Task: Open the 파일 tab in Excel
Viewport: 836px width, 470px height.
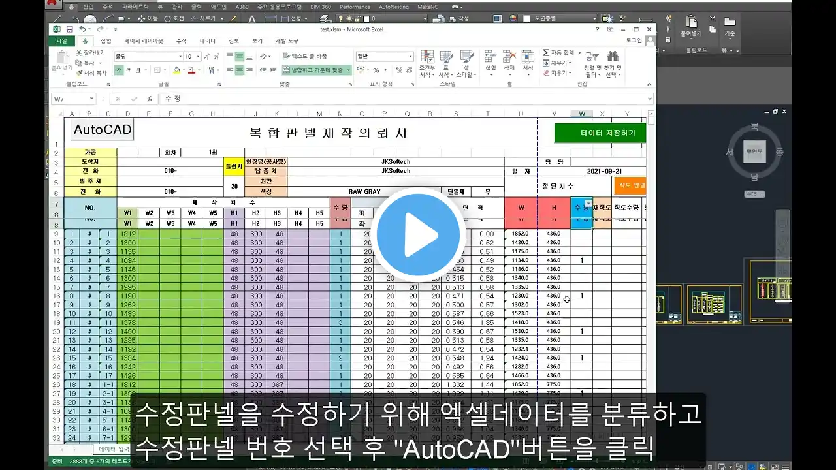Action: 61,40
